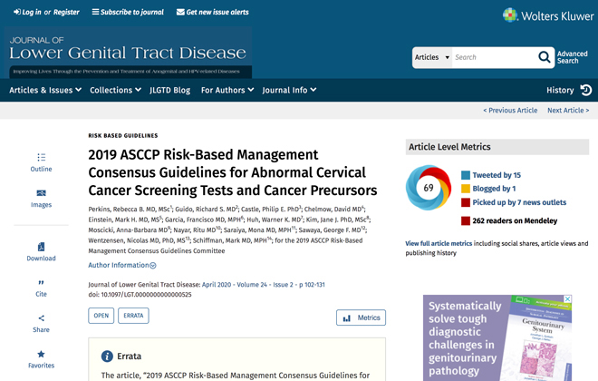Image resolution: width=598 pixels, height=381 pixels.
Task: Click the blue Tweeted by 15 swatch
Action: (466, 175)
